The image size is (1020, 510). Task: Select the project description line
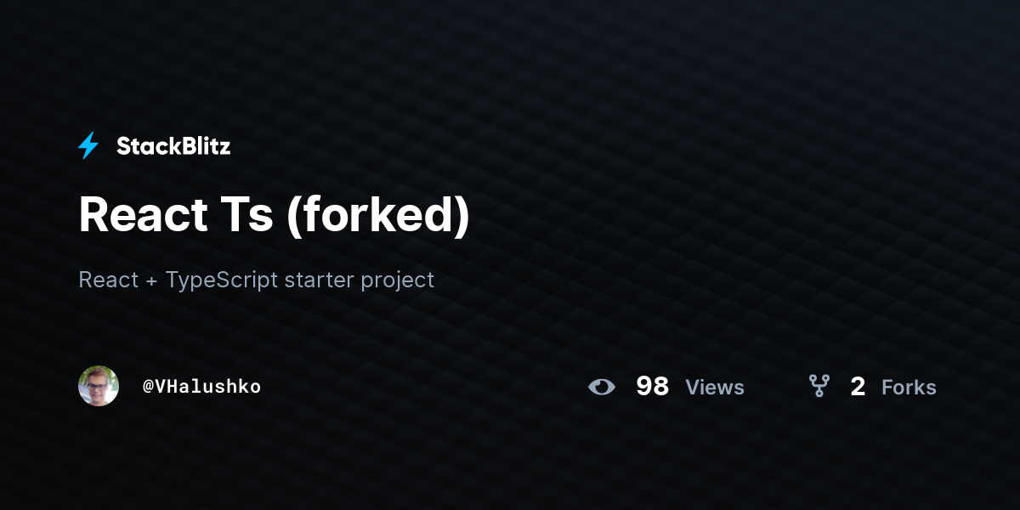click(x=256, y=280)
